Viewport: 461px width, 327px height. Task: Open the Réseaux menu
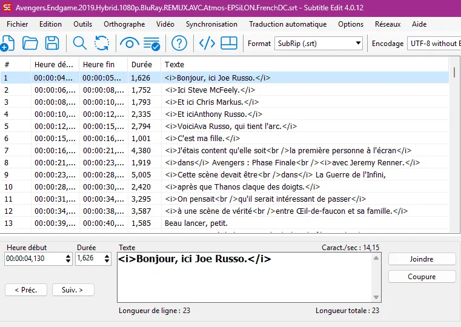(x=388, y=24)
